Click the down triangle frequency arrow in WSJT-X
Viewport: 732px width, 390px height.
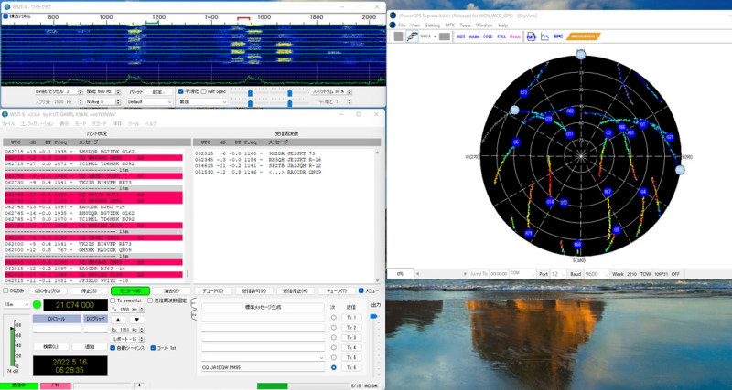tap(136, 320)
